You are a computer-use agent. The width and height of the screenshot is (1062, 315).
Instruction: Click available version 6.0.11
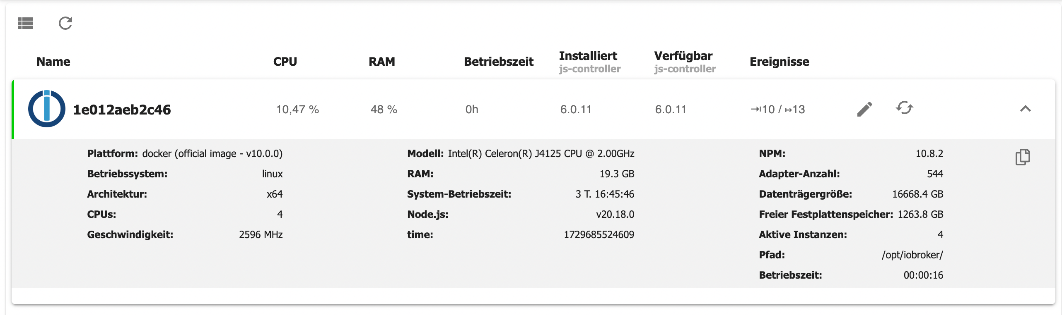(671, 110)
